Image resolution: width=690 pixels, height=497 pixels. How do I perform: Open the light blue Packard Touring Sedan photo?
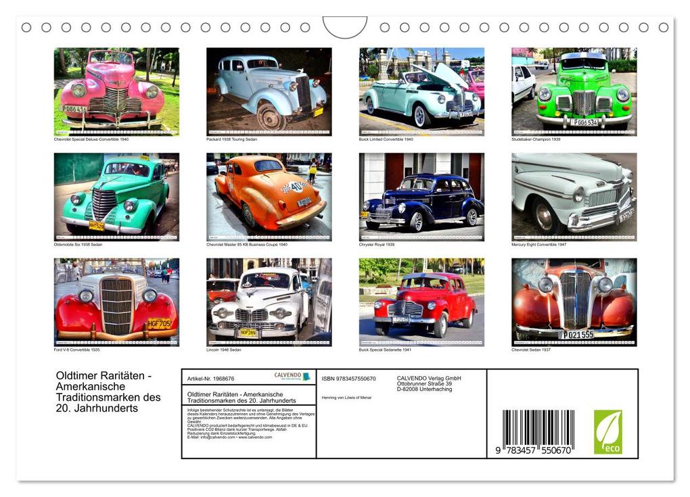269,91
